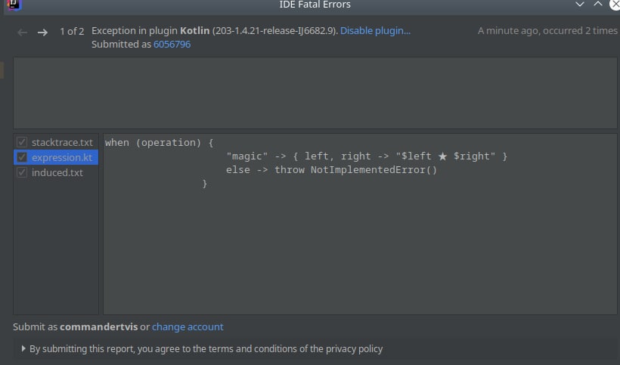Select stacktrace.txt in the attachments list
The image size is (620, 365).
pos(62,142)
